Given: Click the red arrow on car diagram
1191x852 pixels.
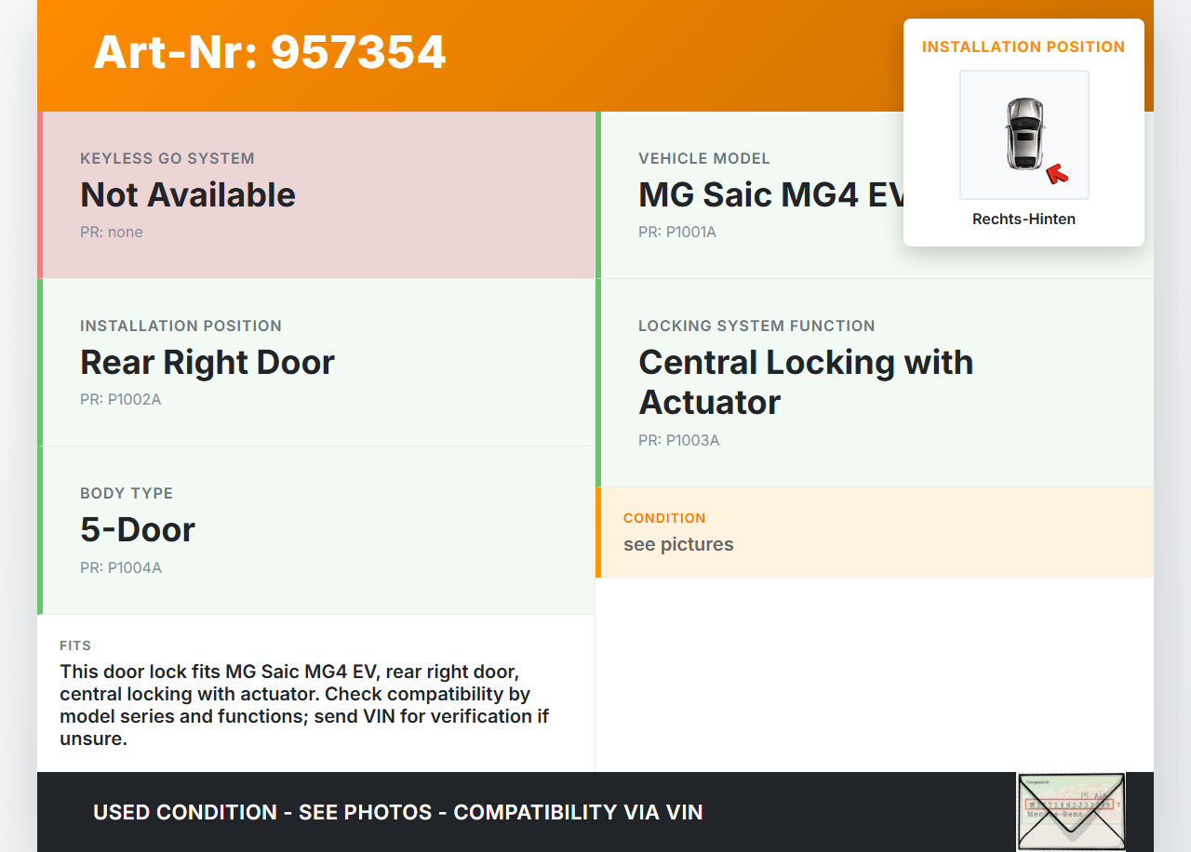Looking at the screenshot, I should [1056, 173].
